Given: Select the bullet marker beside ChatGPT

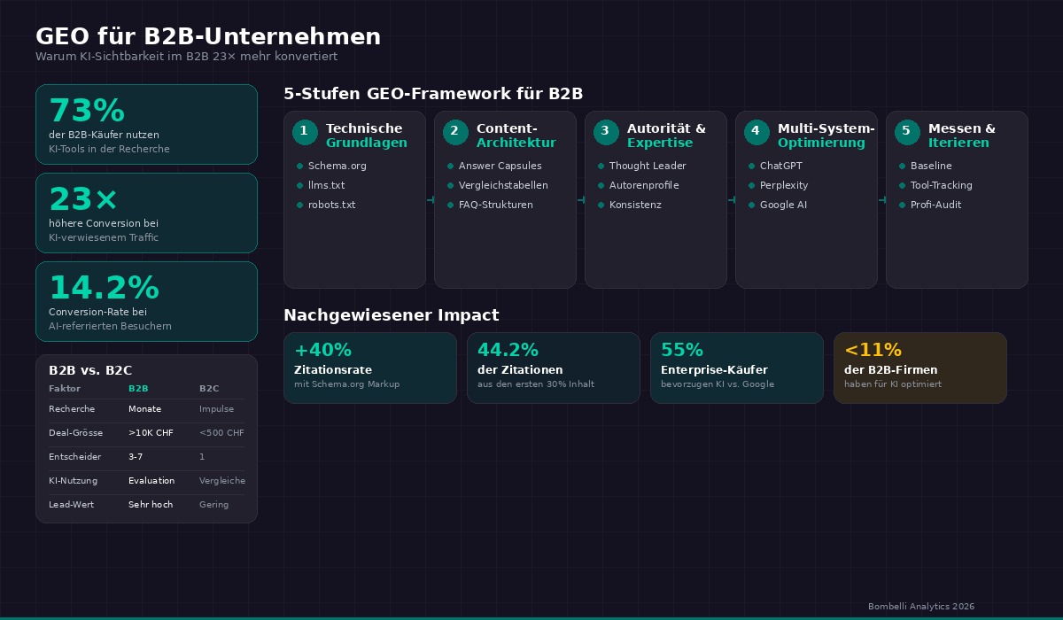Looking at the screenshot, I should pyautogui.click(x=752, y=167).
